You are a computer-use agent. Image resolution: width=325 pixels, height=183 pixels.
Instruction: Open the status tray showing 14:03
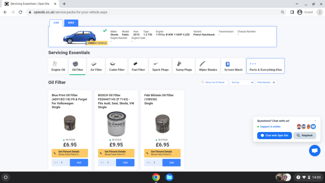click(309, 177)
